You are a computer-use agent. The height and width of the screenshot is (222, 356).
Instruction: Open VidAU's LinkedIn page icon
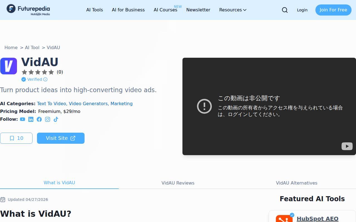(x=31, y=119)
